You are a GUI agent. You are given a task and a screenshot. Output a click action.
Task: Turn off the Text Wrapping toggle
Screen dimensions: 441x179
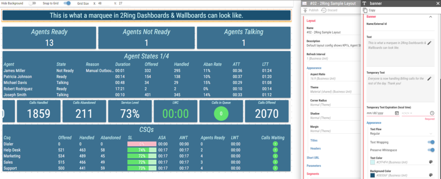pyautogui.click(x=431, y=142)
